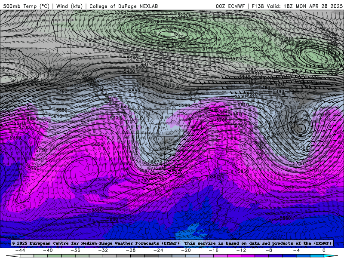Viewport: 344px width, 258px height.
Task: Select the "Wind (kts)" header label
Action: (x=69, y=6)
